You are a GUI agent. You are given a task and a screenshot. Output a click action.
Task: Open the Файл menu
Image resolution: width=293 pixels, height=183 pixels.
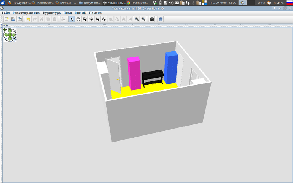pos(6,13)
